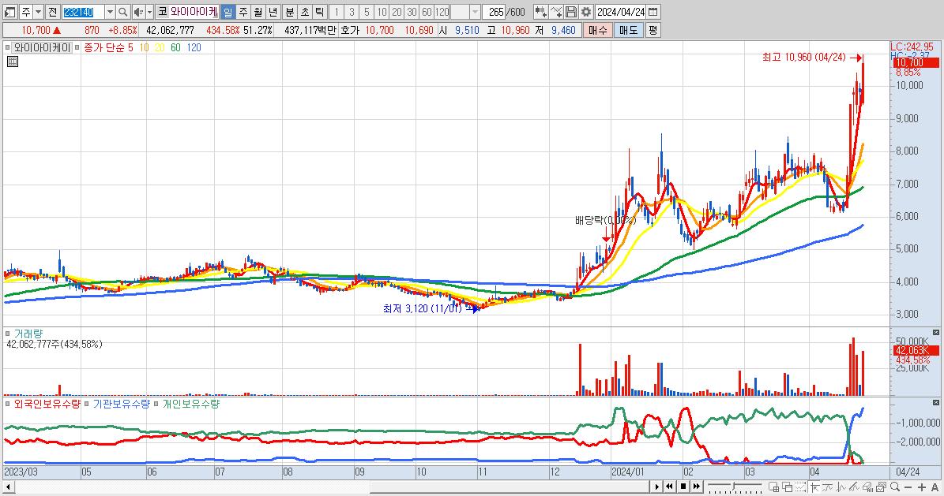Click the dotted range chart icon at bottom
The height and width of the screenshot is (496, 944).
tap(801, 487)
